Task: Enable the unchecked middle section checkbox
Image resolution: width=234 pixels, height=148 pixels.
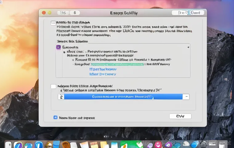Action: [x=53, y=87]
